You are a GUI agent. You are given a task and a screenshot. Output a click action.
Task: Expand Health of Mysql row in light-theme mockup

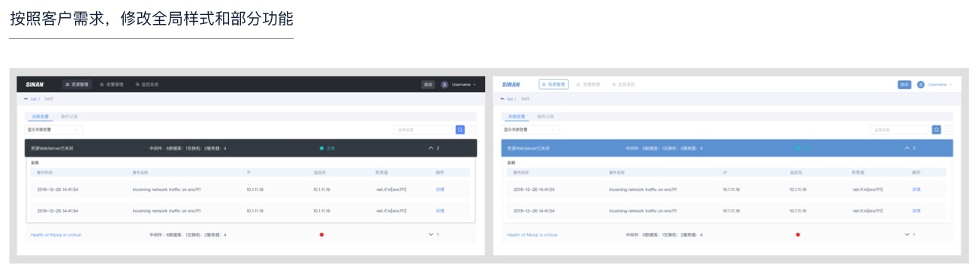click(908, 234)
